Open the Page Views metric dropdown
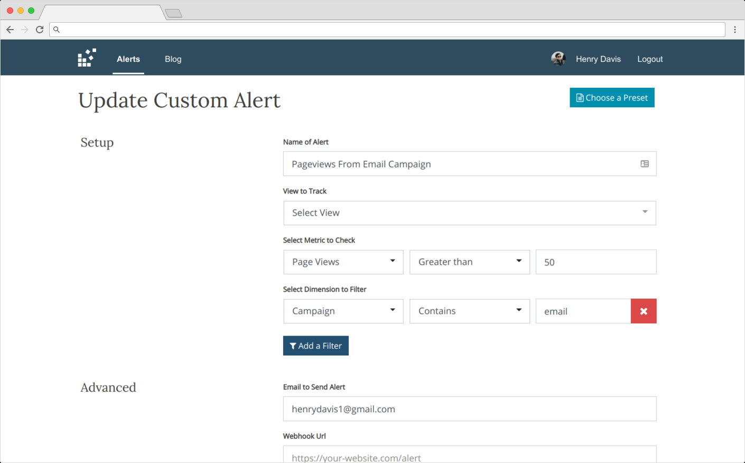Viewport: 745px width, 463px height. (343, 262)
